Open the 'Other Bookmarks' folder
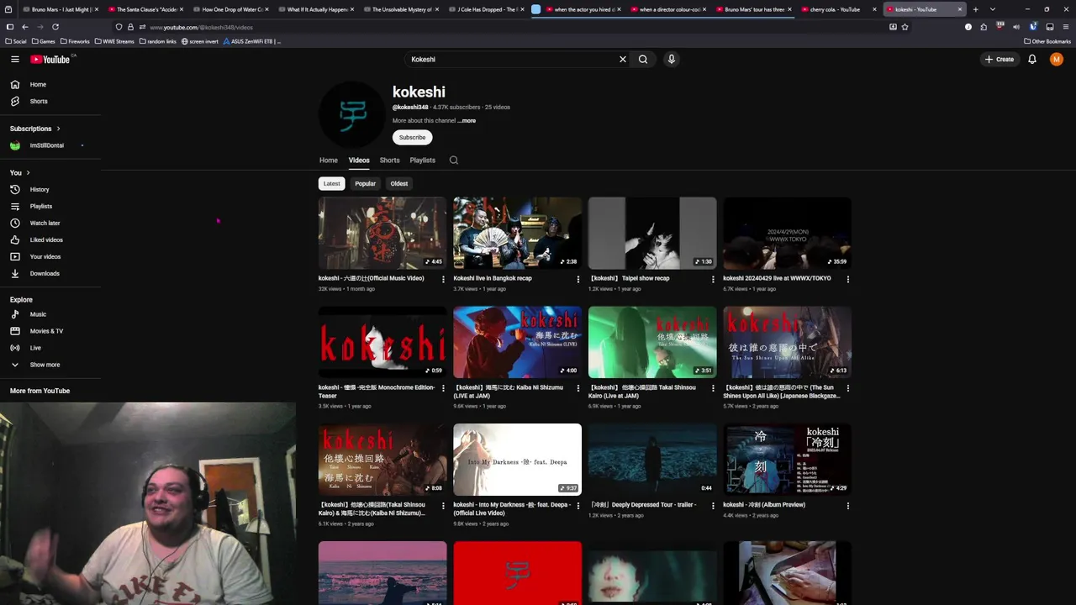 pos(1047,41)
